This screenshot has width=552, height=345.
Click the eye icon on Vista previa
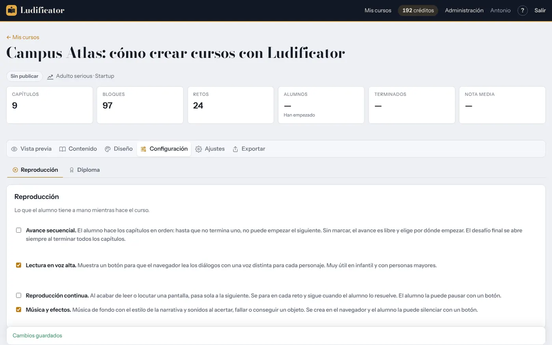pyautogui.click(x=14, y=149)
